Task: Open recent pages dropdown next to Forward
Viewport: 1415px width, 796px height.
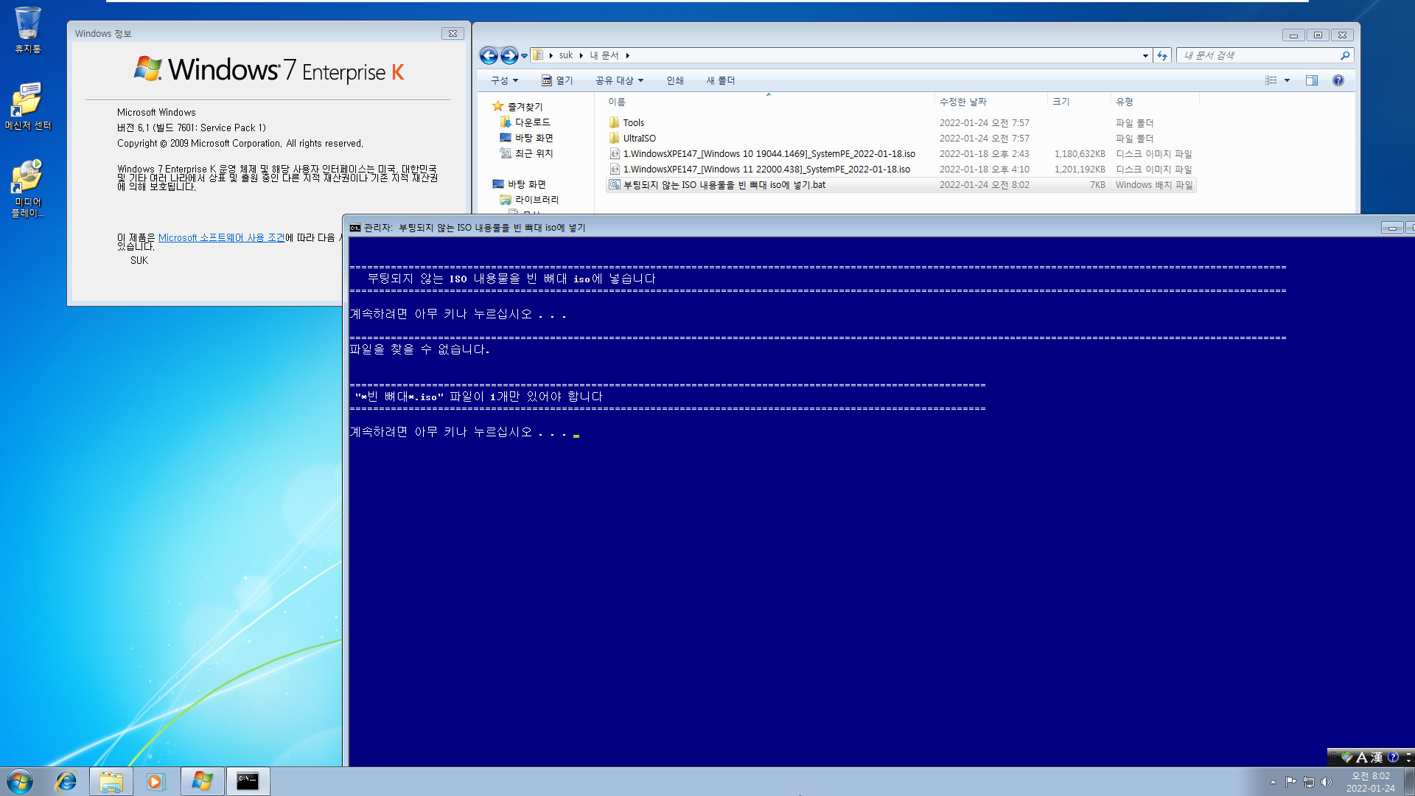Action: 524,56
